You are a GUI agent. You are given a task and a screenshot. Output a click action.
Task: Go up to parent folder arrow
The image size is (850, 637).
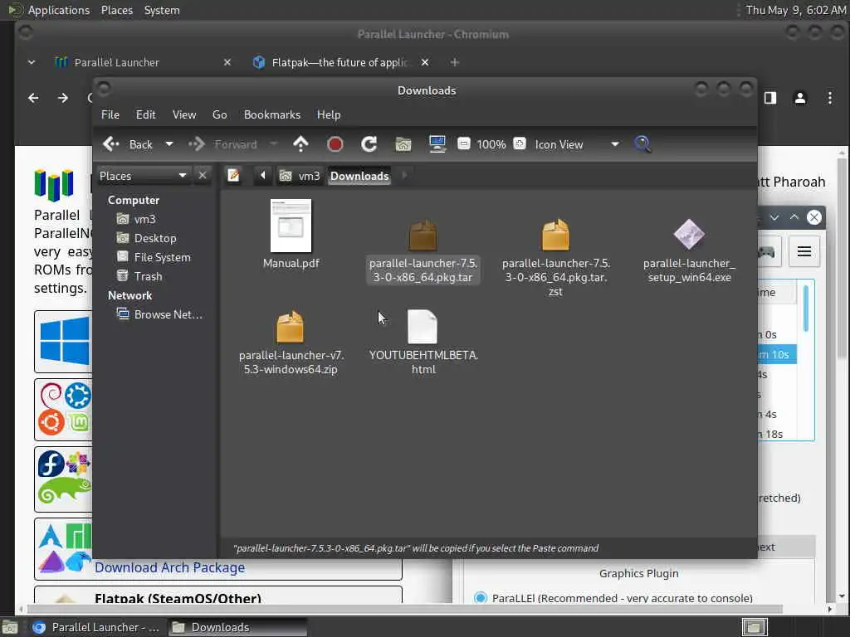click(300, 144)
